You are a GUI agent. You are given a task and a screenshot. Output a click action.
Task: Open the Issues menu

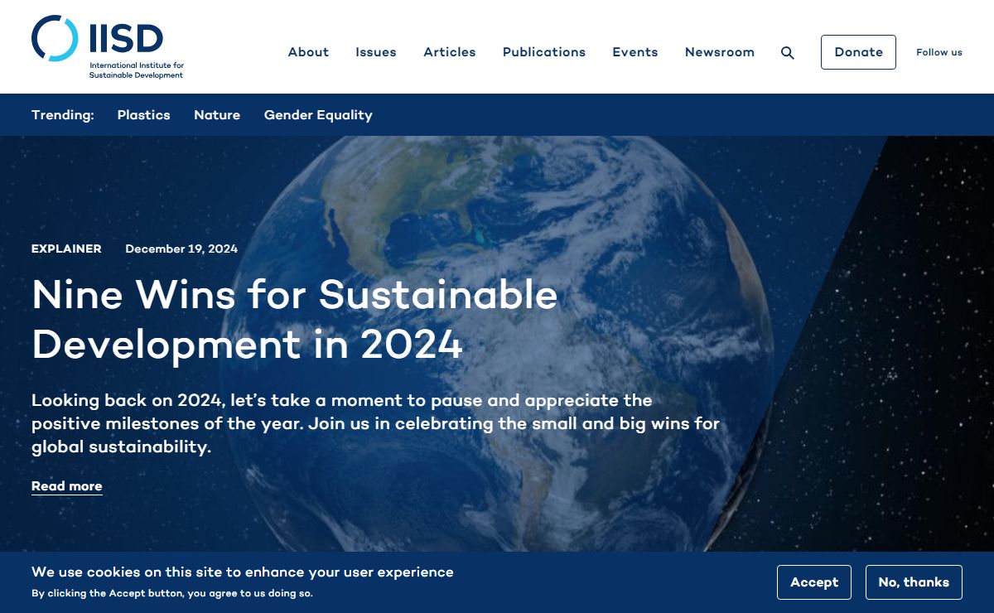tap(376, 52)
